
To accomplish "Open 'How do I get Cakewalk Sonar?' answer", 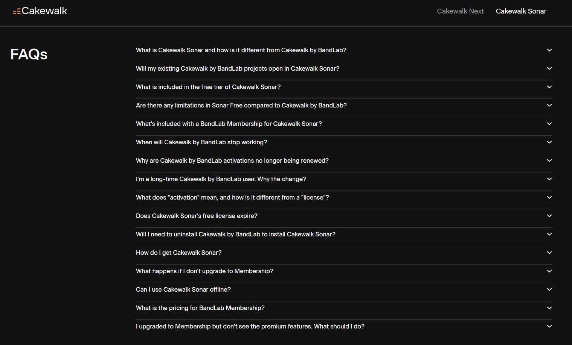I will point(344,253).
